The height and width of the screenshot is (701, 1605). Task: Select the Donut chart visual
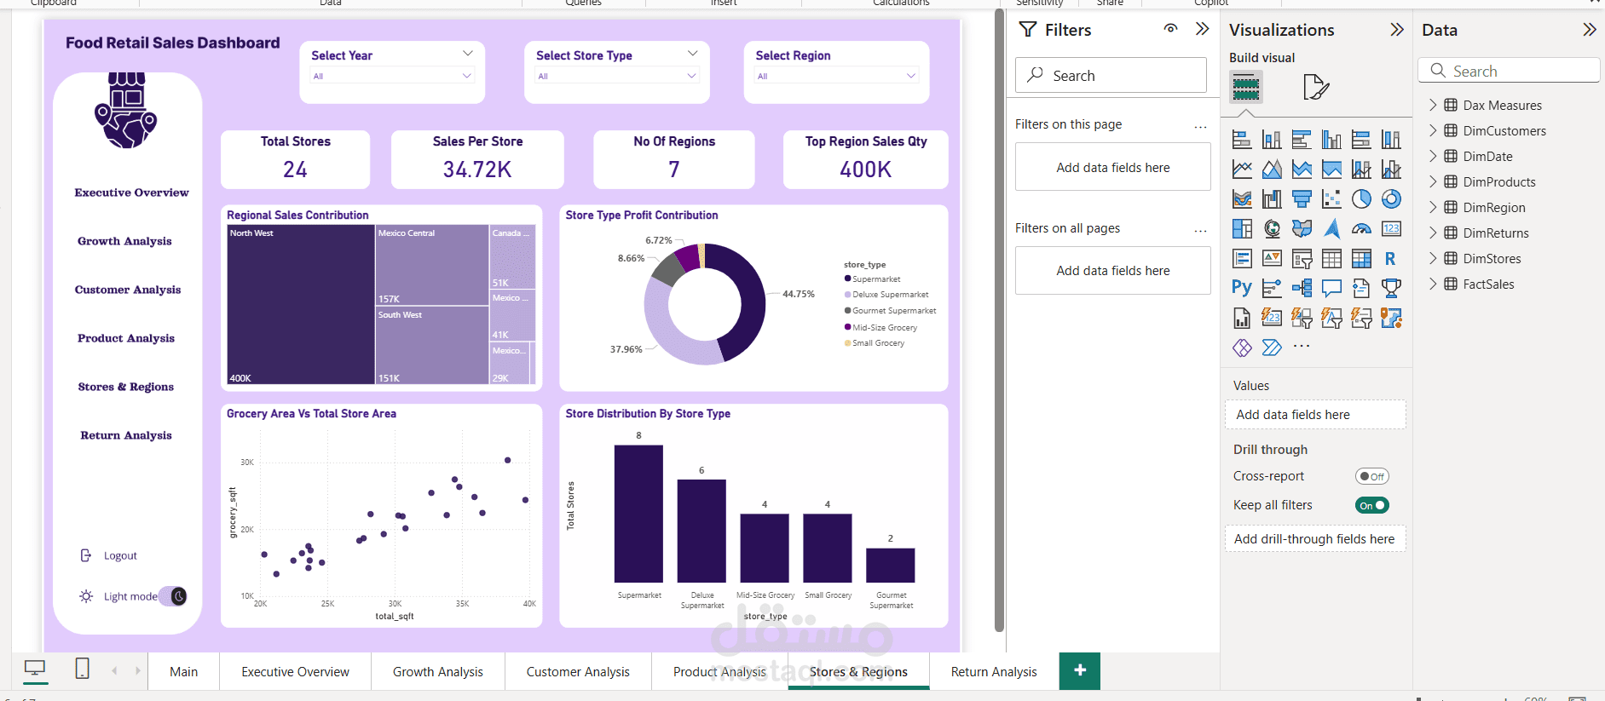pyautogui.click(x=1391, y=199)
